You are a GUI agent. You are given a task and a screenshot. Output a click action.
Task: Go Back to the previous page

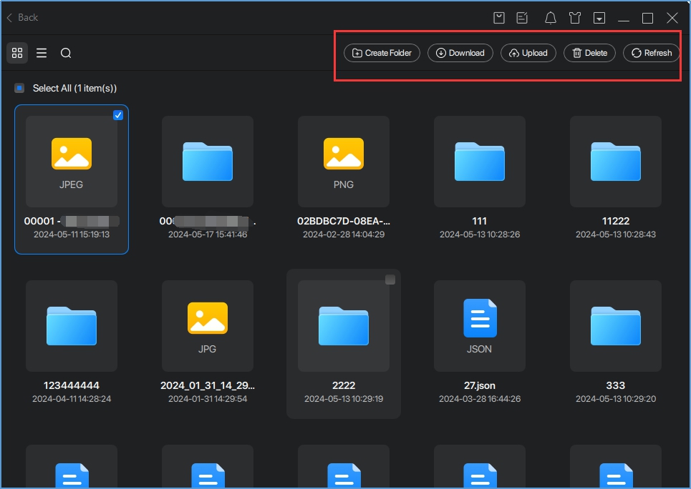(x=22, y=17)
